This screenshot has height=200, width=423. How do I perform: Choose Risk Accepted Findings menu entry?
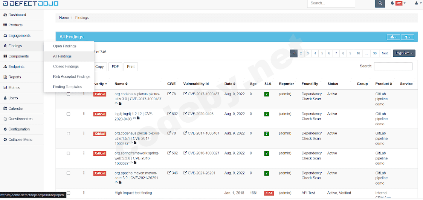tap(72, 77)
